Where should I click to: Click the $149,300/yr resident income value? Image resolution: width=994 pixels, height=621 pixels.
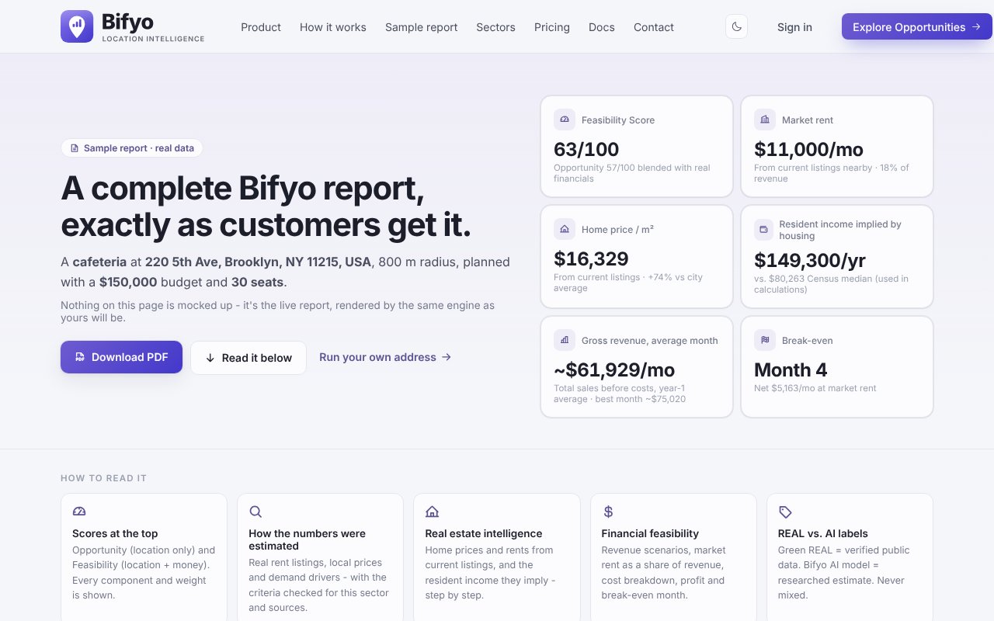click(810, 260)
